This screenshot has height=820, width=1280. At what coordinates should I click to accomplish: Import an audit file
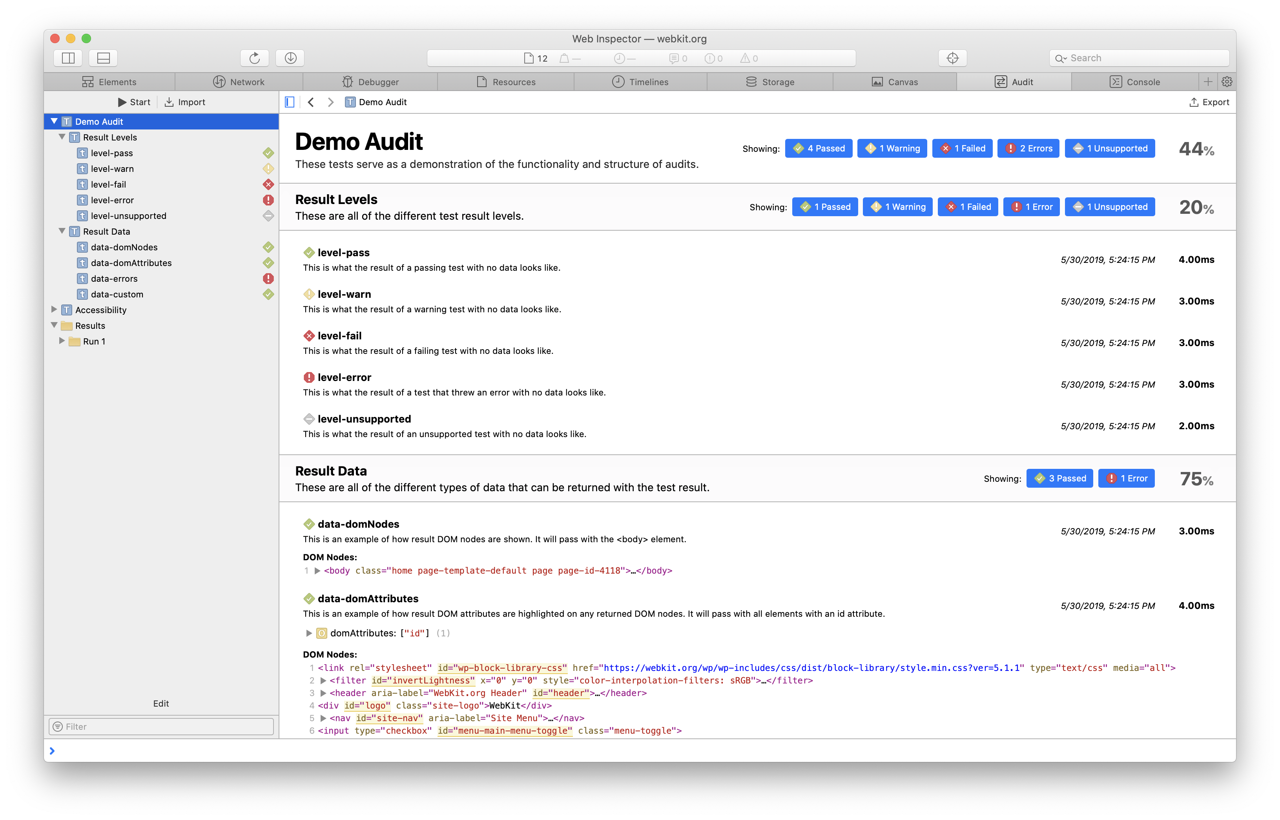point(185,102)
